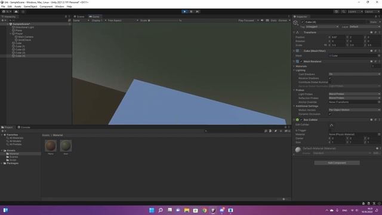Select Cube (1) in Hierarchy

[x=20, y=47]
